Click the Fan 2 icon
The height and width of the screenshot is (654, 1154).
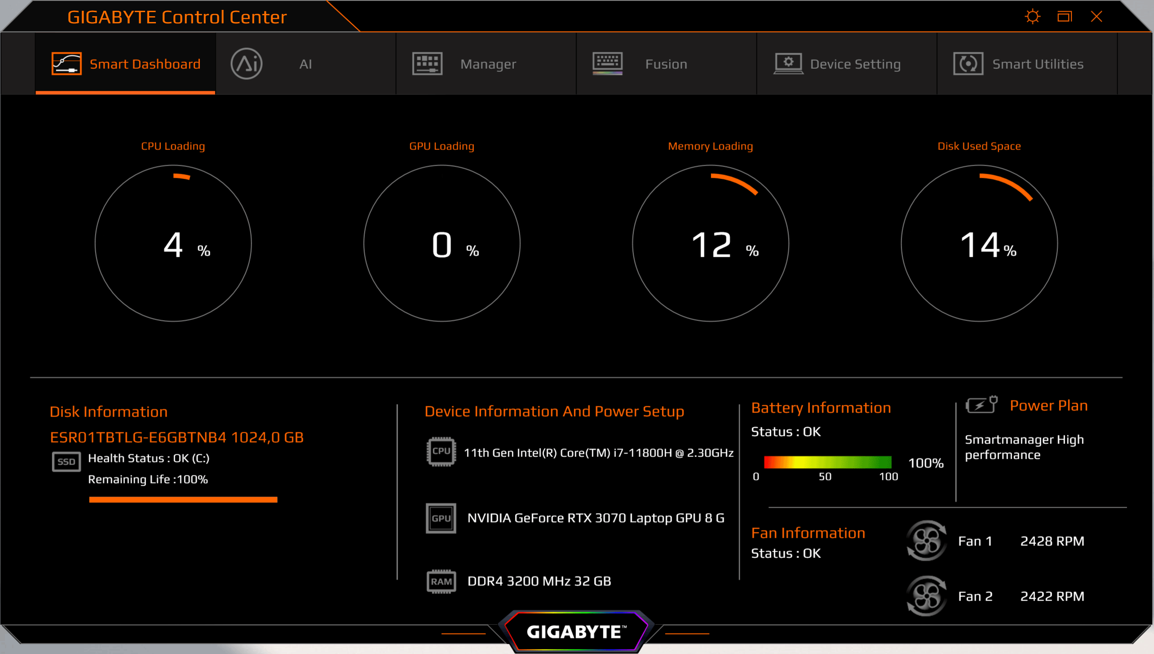click(x=926, y=596)
